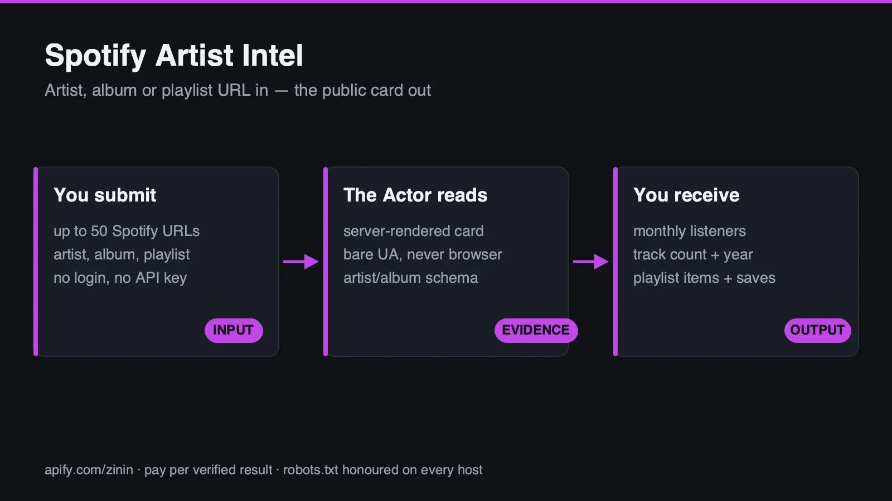Click the You receive heading
The image size is (892, 501).
coord(686,195)
